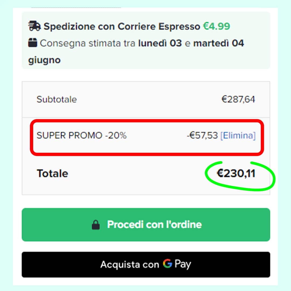This screenshot has width=291, height=291.
Task: Click the €4.99 shipping price
Action: pos(216,26)
